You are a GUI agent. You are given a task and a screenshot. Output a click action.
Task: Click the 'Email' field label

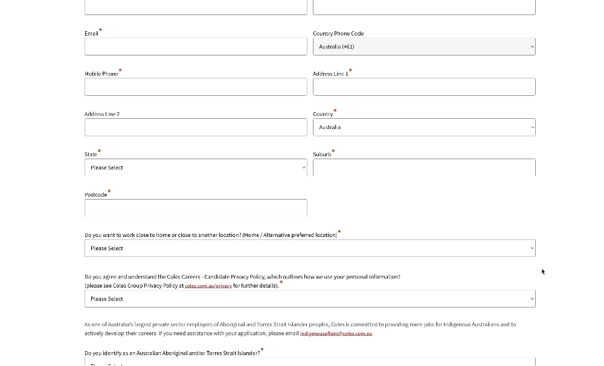pos(91,33)
